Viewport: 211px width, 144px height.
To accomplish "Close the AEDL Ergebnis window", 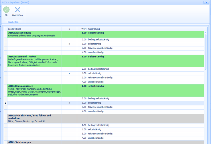I will [x=206, y=2].
